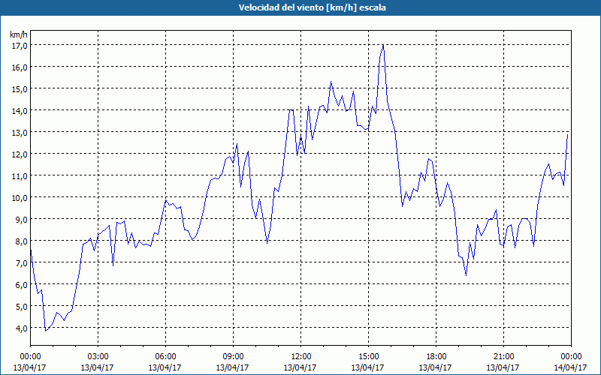Click the wind speed peak at 17 km/h
Viewport: 601px width, 375px height.
[383, 46]
